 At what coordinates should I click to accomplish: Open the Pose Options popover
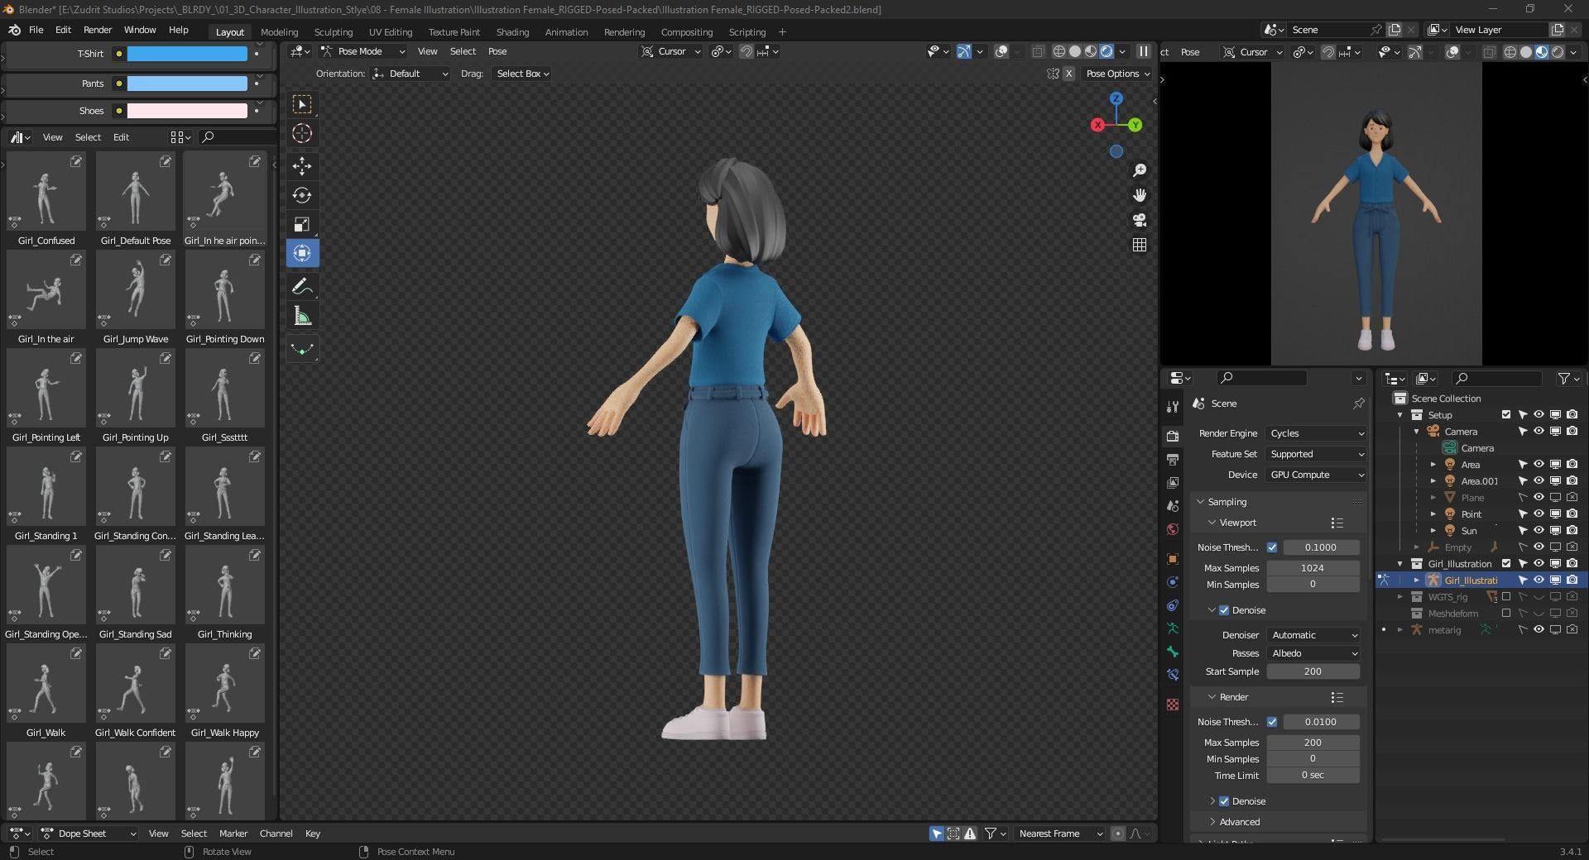click(x=1118, y=74)
